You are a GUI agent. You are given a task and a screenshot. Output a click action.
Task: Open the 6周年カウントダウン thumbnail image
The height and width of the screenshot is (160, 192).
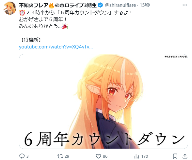[x=104, y=101]
